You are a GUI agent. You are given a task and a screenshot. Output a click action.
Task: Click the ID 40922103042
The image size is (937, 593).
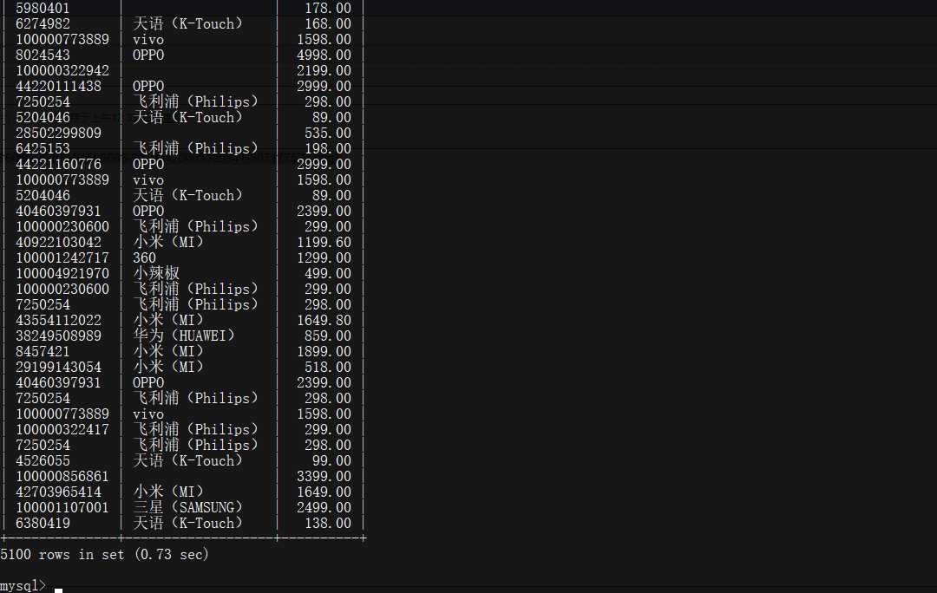59,243
